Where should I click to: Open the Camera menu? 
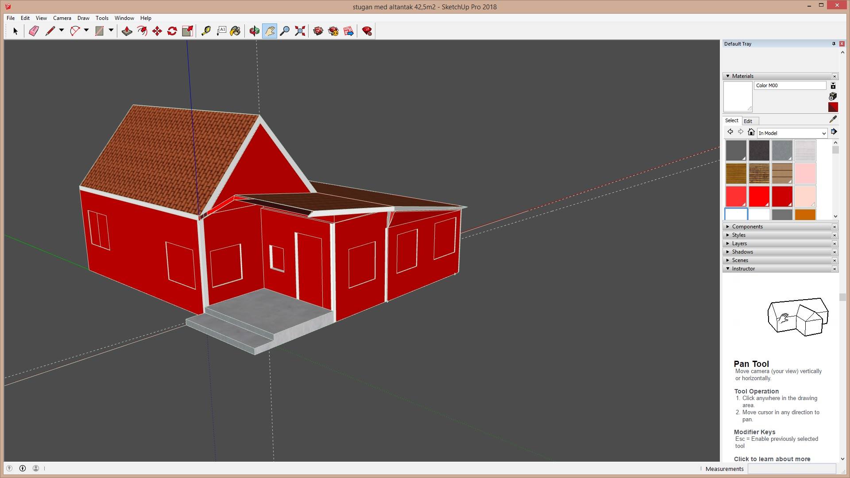coord(62,18)
